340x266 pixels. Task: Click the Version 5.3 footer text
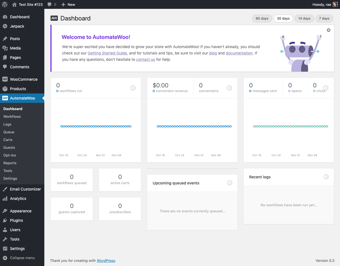pyautogui.click(x=325, y=260)
